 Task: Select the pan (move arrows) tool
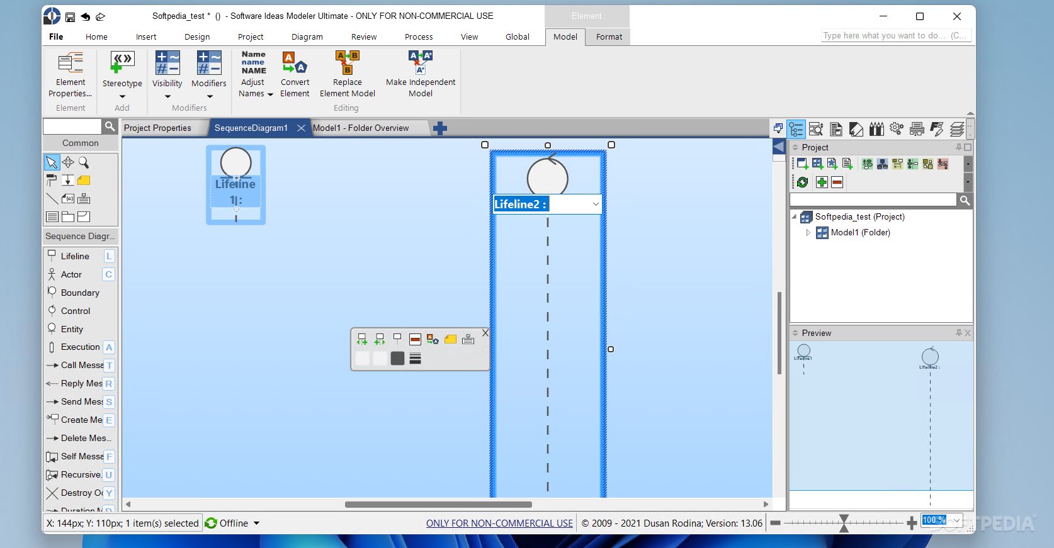[67, 162]
